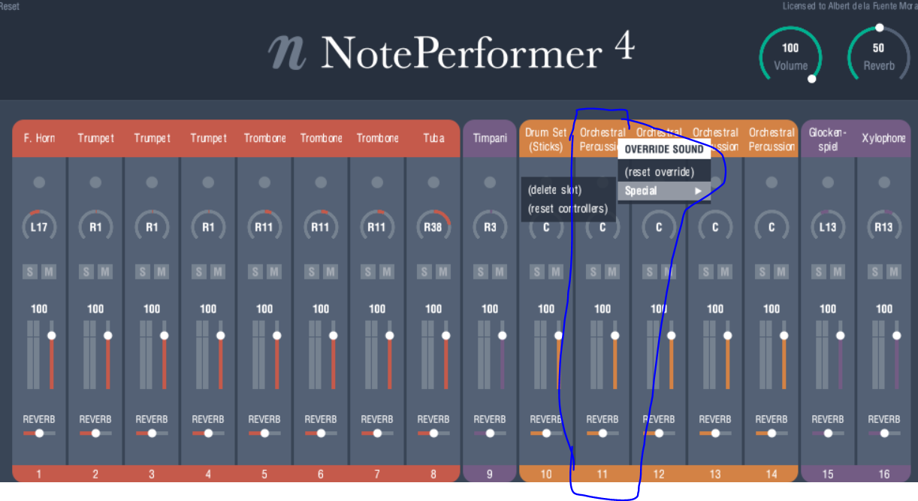Screen dimensions: 918x501
Task: Click channel number 1 at the bottom
Action: [39, 474]
